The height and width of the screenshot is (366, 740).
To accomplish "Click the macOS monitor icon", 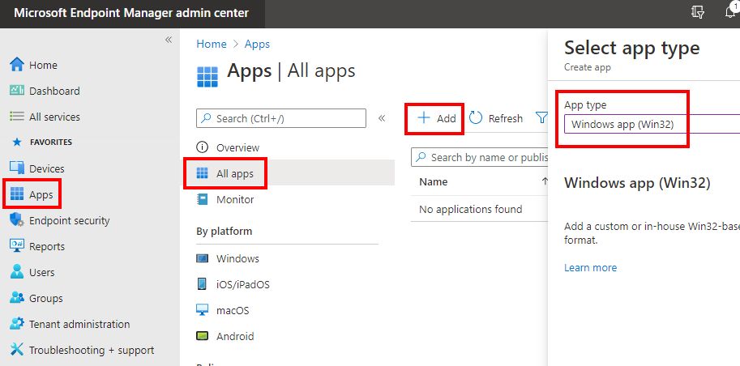I will [202, 310].
